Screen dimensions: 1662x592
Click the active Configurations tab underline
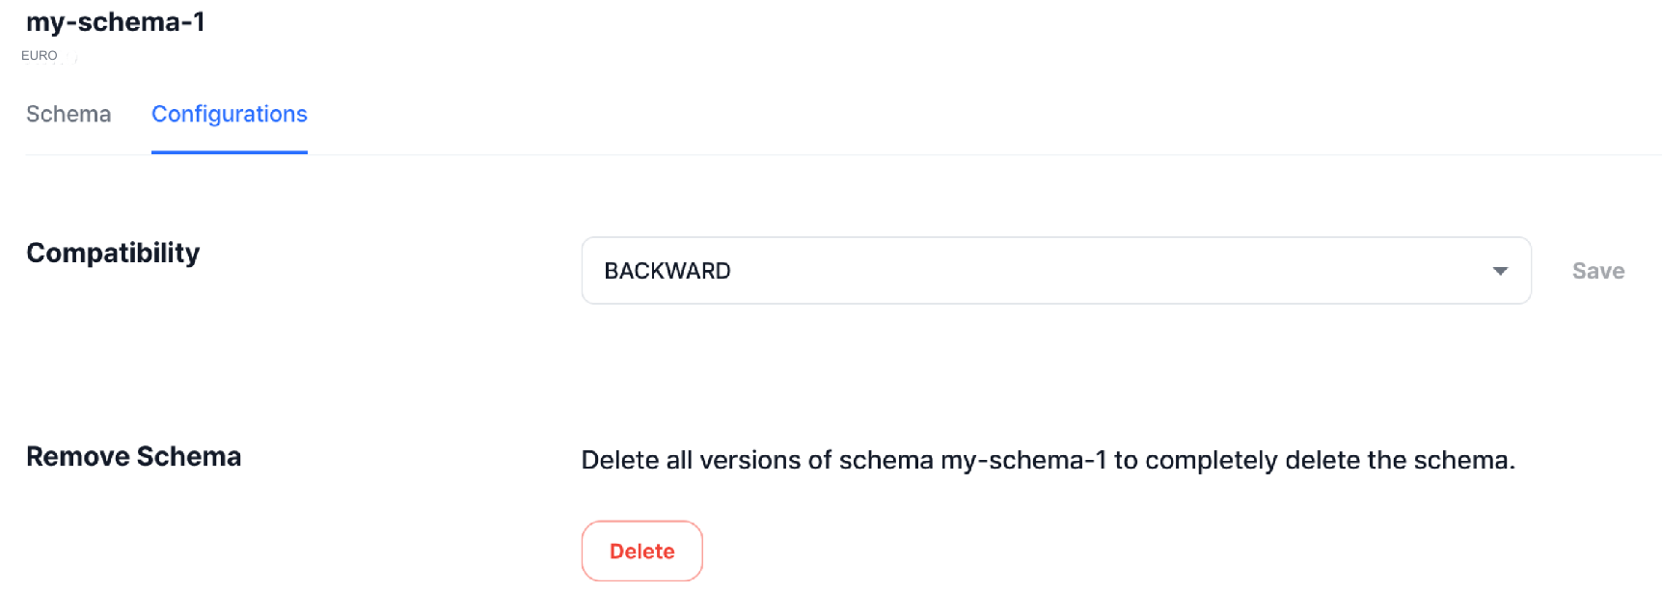(x=229, y=150)
